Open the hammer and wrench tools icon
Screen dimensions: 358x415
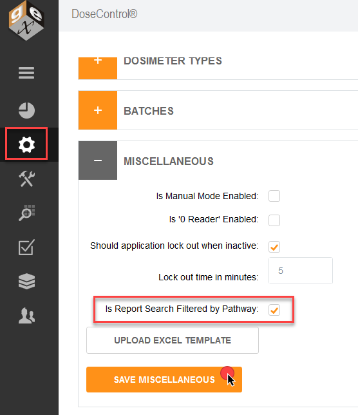tap(26, 179)
